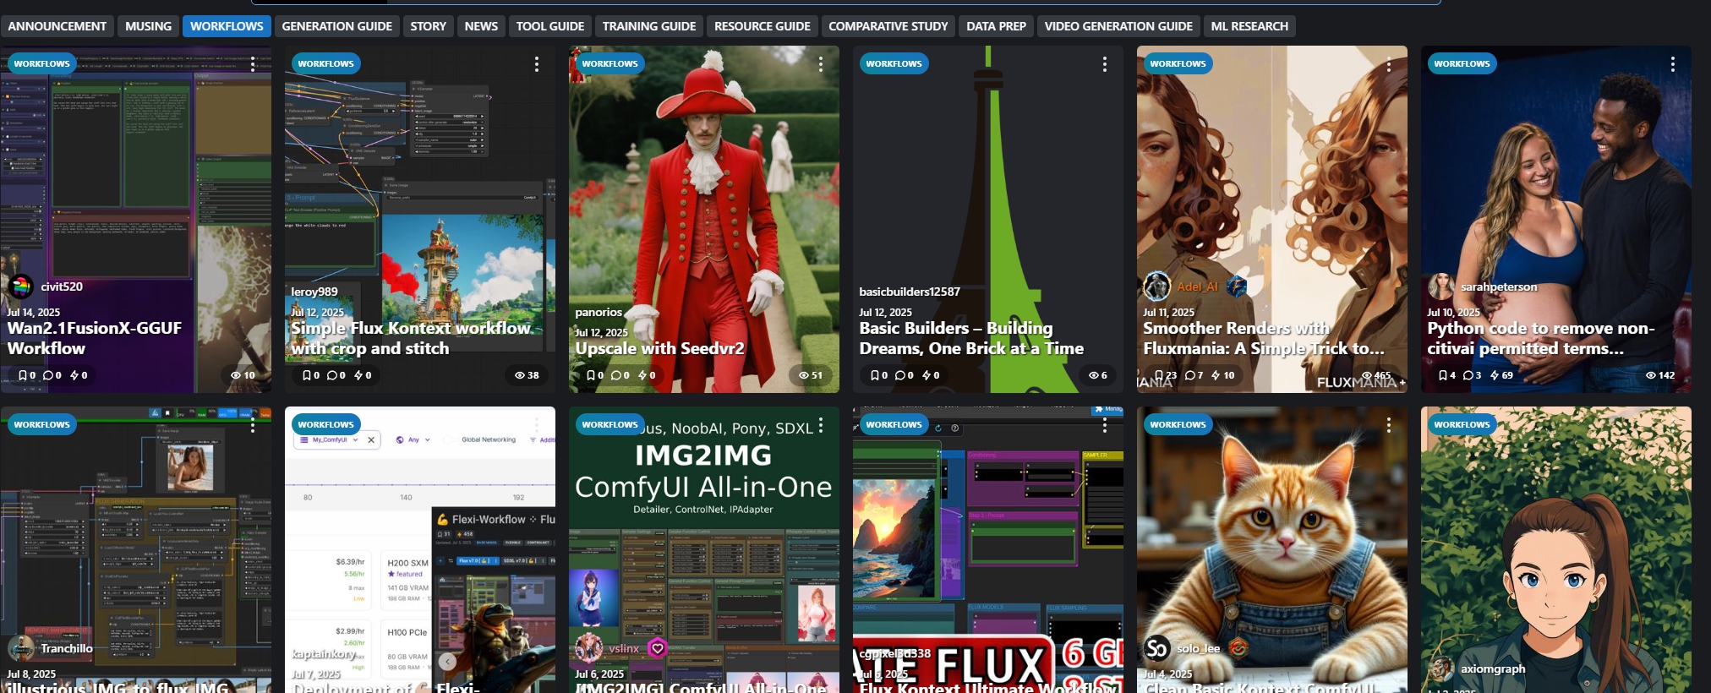Click WORKFLOWS badge on axiomgraph card
Image resolution: width=1711 pixels, height=693 pixels.
tap(1462, 424)
